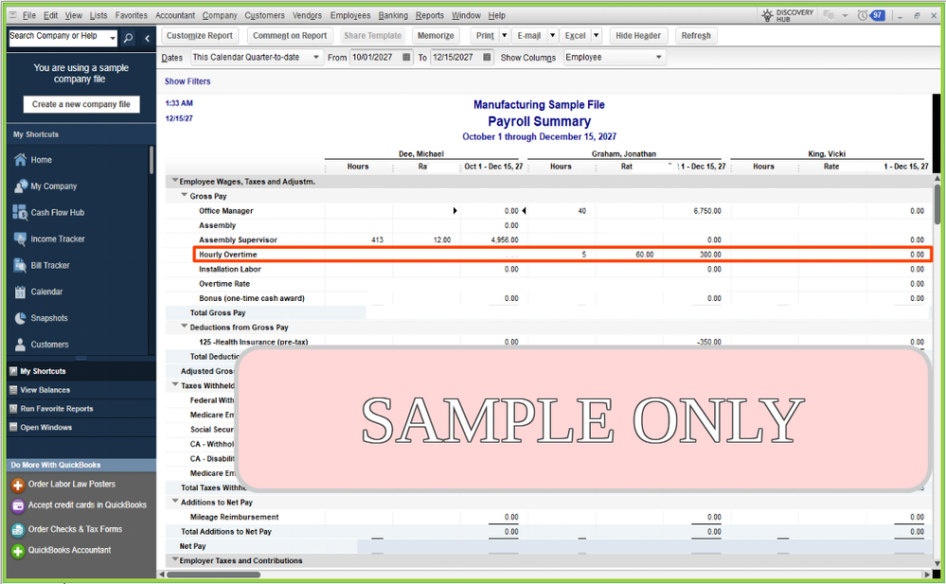The width and height of the screenshot is (946, 584).
Task: Open the Accountant menu
Action: [175, 16]
